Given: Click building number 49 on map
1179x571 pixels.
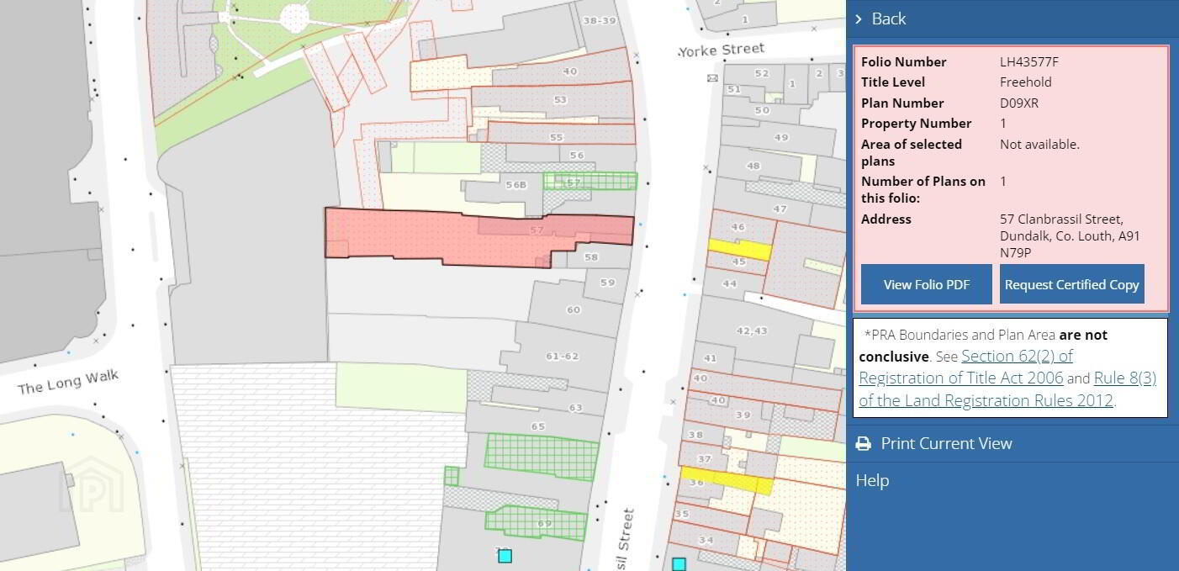Looking at the screenshot, I should tap(781, 137).
